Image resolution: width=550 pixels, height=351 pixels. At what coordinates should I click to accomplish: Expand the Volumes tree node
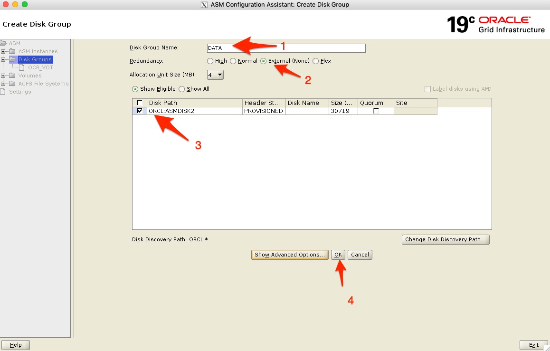pos(3,76)
